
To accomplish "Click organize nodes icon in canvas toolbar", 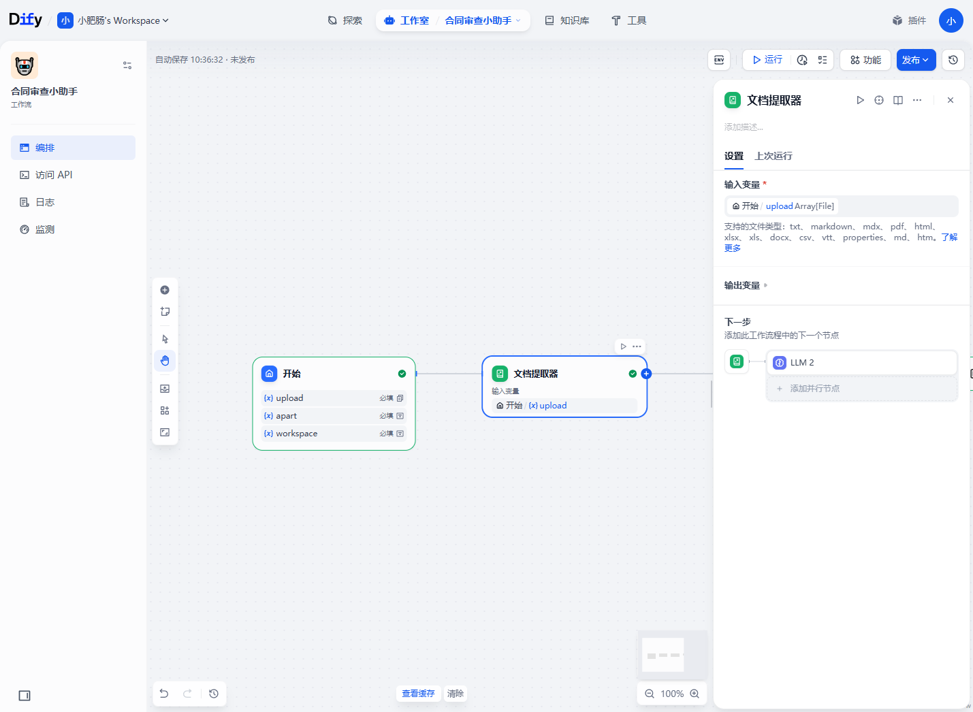I will click(x=165, y=410).
